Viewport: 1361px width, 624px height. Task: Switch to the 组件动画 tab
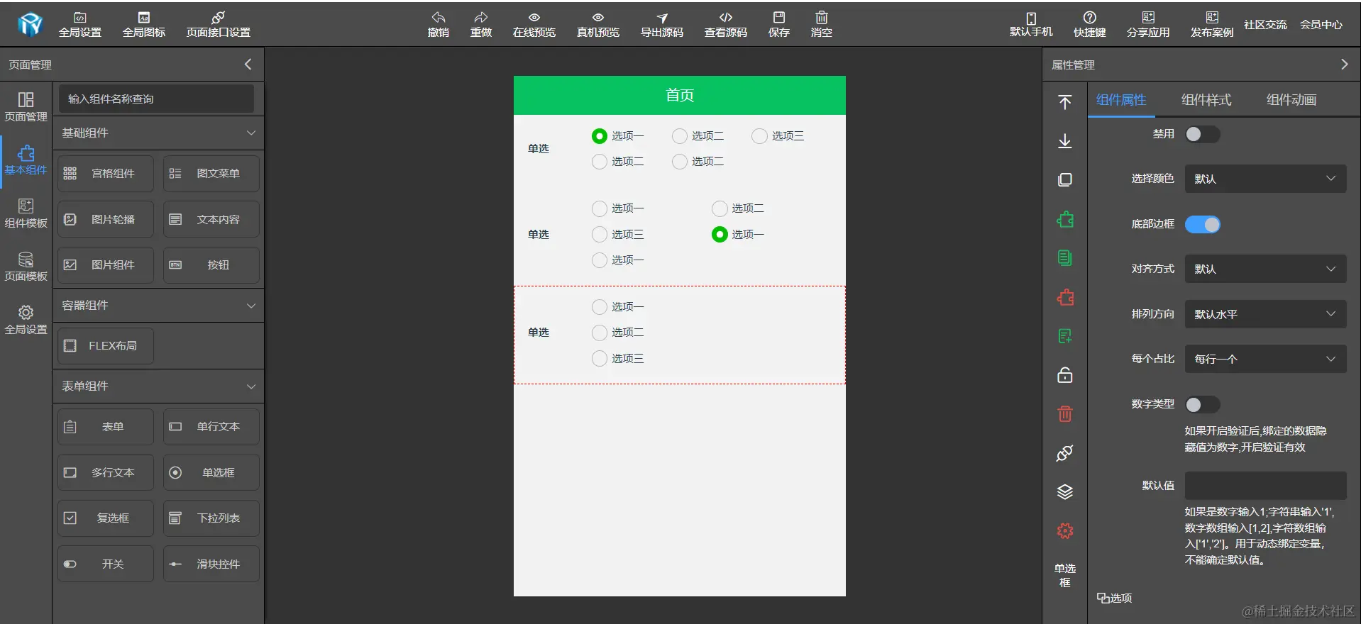1291,100
